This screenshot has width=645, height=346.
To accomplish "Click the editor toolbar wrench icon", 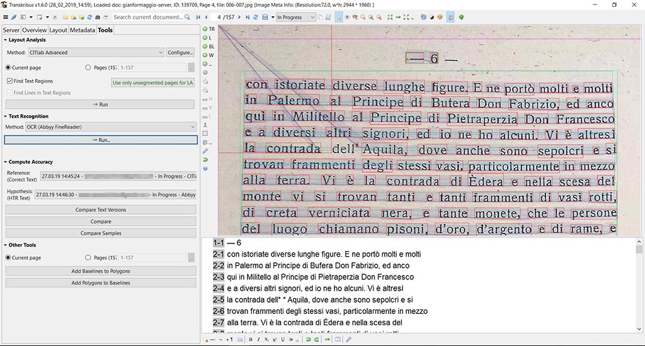I will point(348,340).
